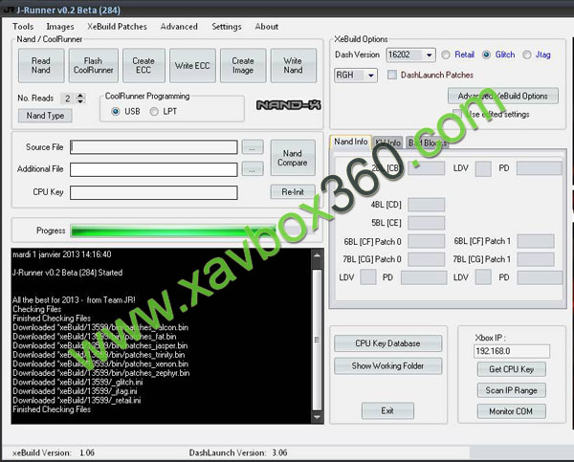This screenshot has height=462, width=574.
Task: Switch to the Bad Blocks tab
Action: click(x=428, y=143)
